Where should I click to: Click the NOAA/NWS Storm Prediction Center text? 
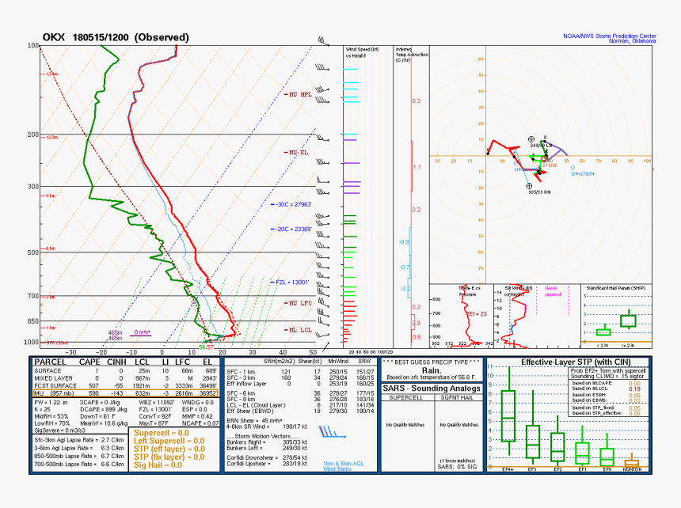click(608, 36)
